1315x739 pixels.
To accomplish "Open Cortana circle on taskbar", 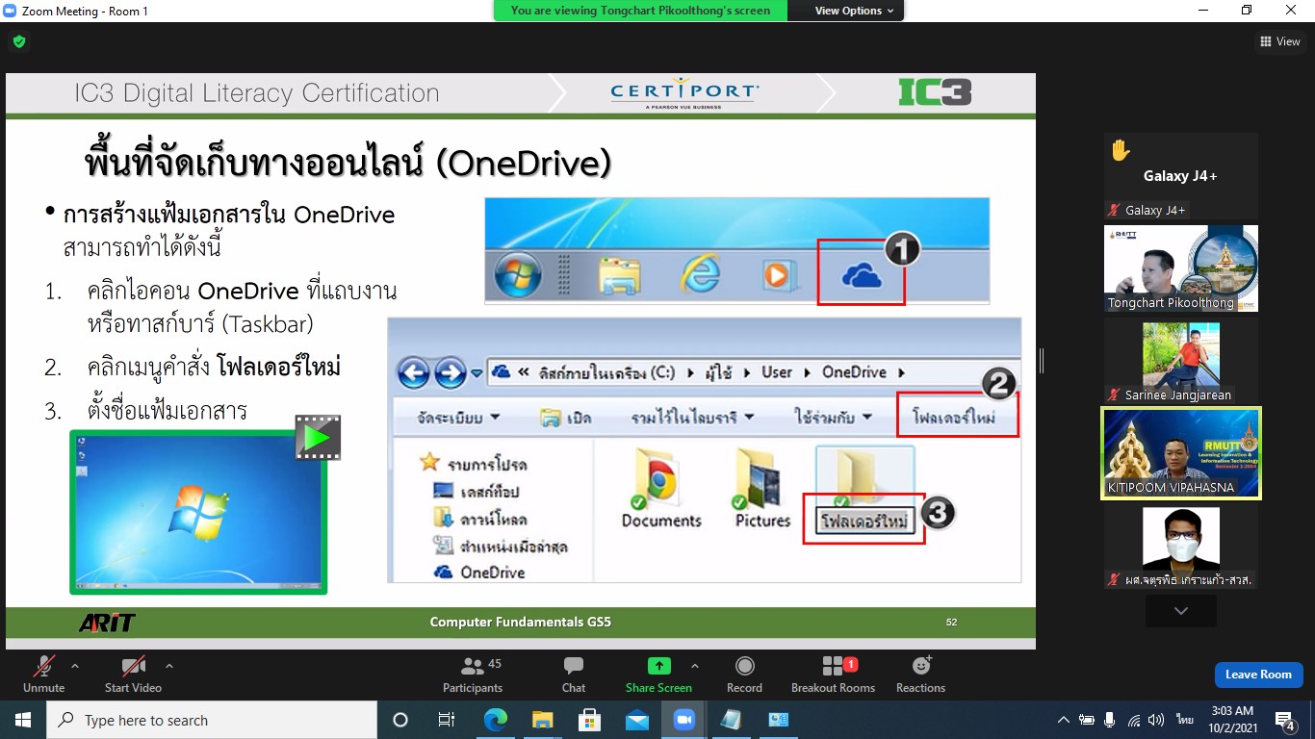I will pos(400,720).
